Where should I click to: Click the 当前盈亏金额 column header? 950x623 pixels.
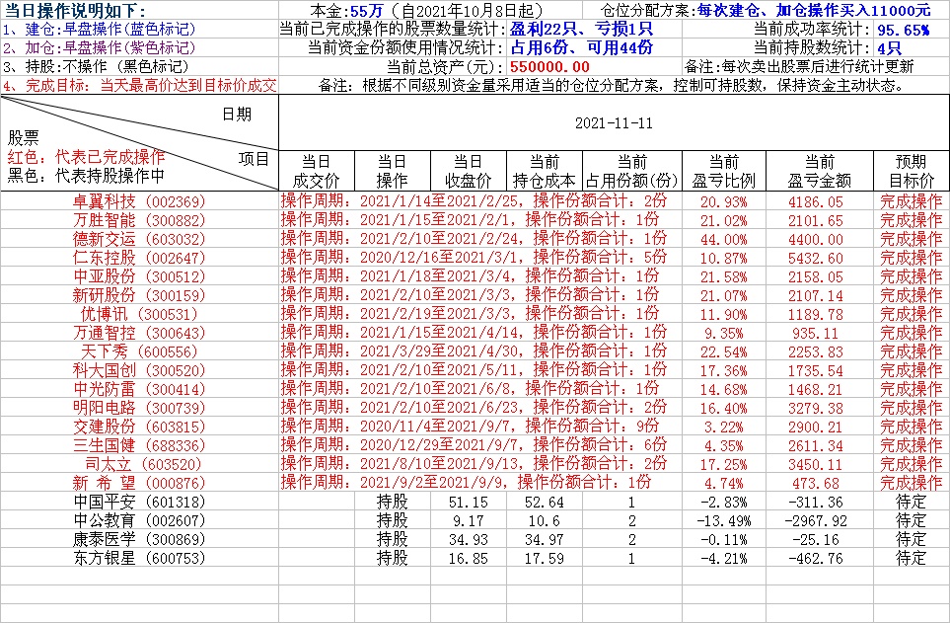(x=820, y=171)
